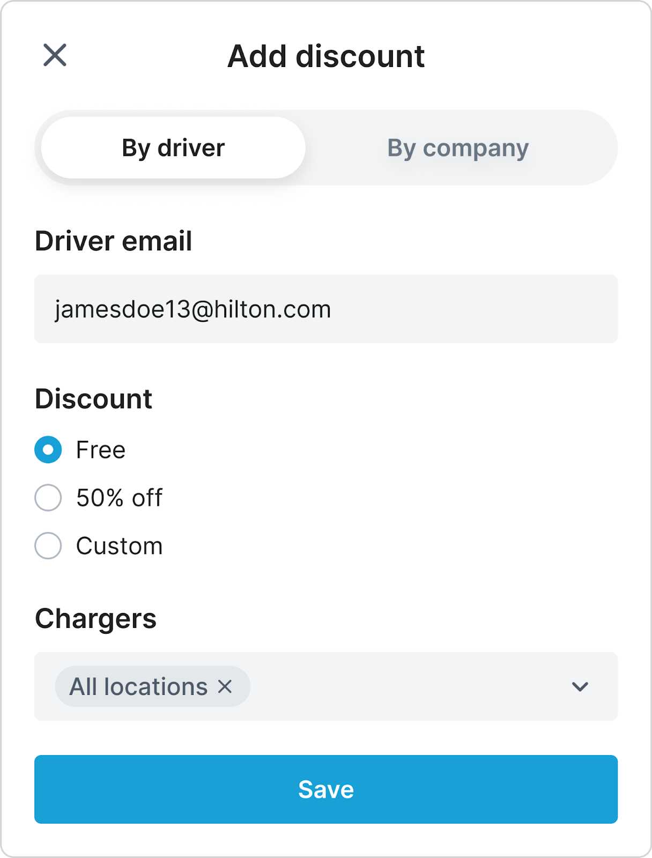Click the Driver email heading
The width and height of the screenshot is (652, 858).
click(x=114, y=241)
